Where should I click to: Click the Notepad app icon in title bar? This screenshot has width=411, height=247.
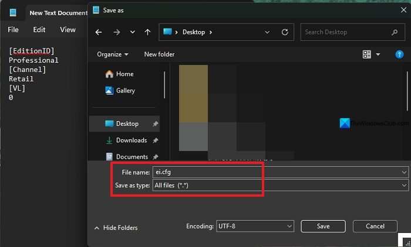click(13, 12)
